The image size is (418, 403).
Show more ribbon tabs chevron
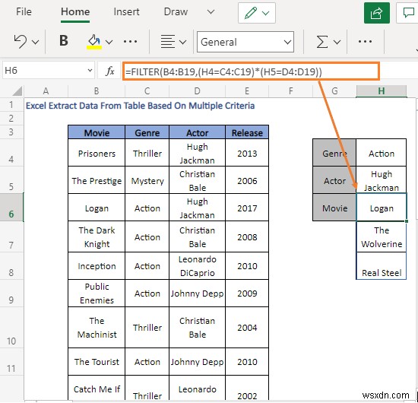point(211,12)
